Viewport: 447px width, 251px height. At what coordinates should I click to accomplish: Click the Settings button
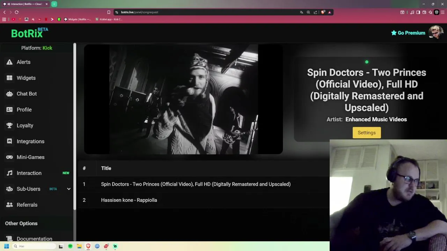pos(367,132)
